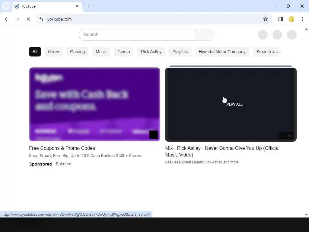The image size is (309, 232).
Task: Select the Hyundai Motor Company chip
Action: [x=222, y=52]
